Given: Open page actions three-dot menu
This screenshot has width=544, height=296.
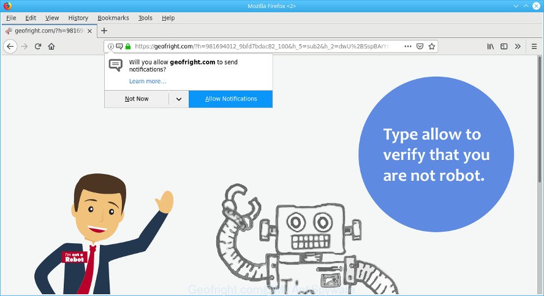Looking at the screenshot, I should (x=408, y=46).
